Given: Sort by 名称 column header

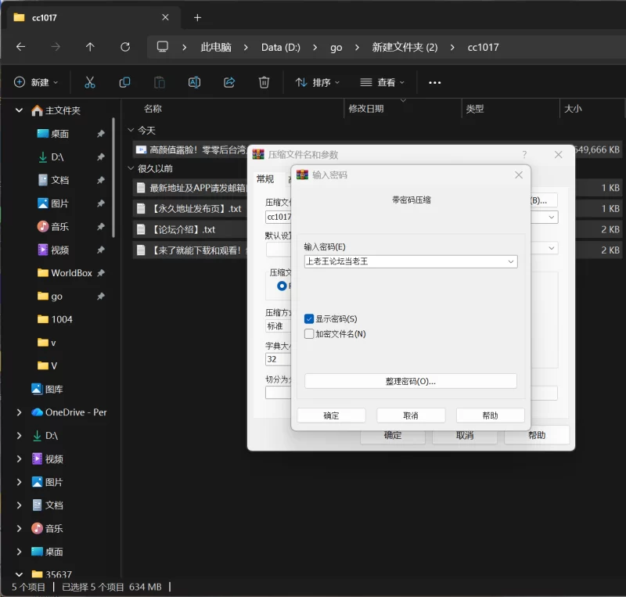Looking at the screenshot, I should pyautogui.click(x=153, y=109).
